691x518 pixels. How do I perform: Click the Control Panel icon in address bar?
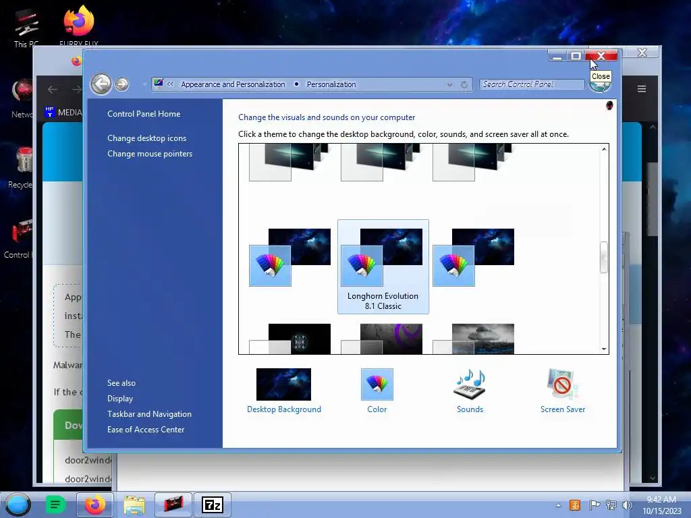coord(158,84)
